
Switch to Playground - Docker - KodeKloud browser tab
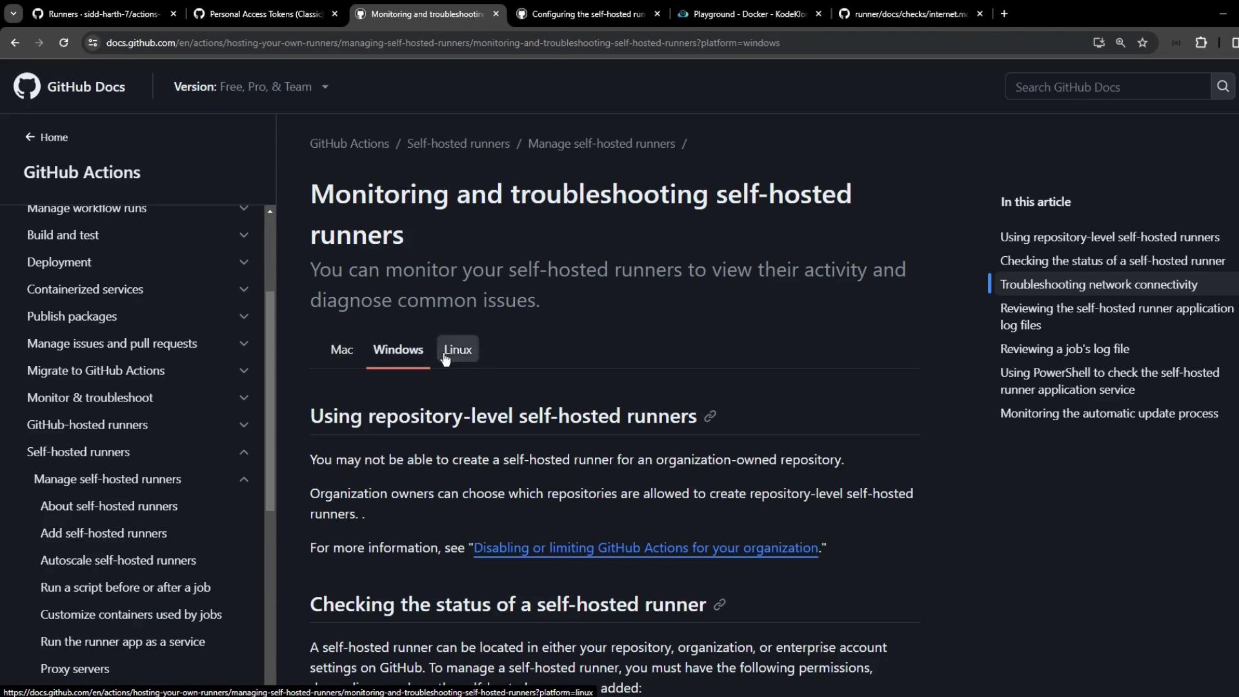(x=749, y=14)
